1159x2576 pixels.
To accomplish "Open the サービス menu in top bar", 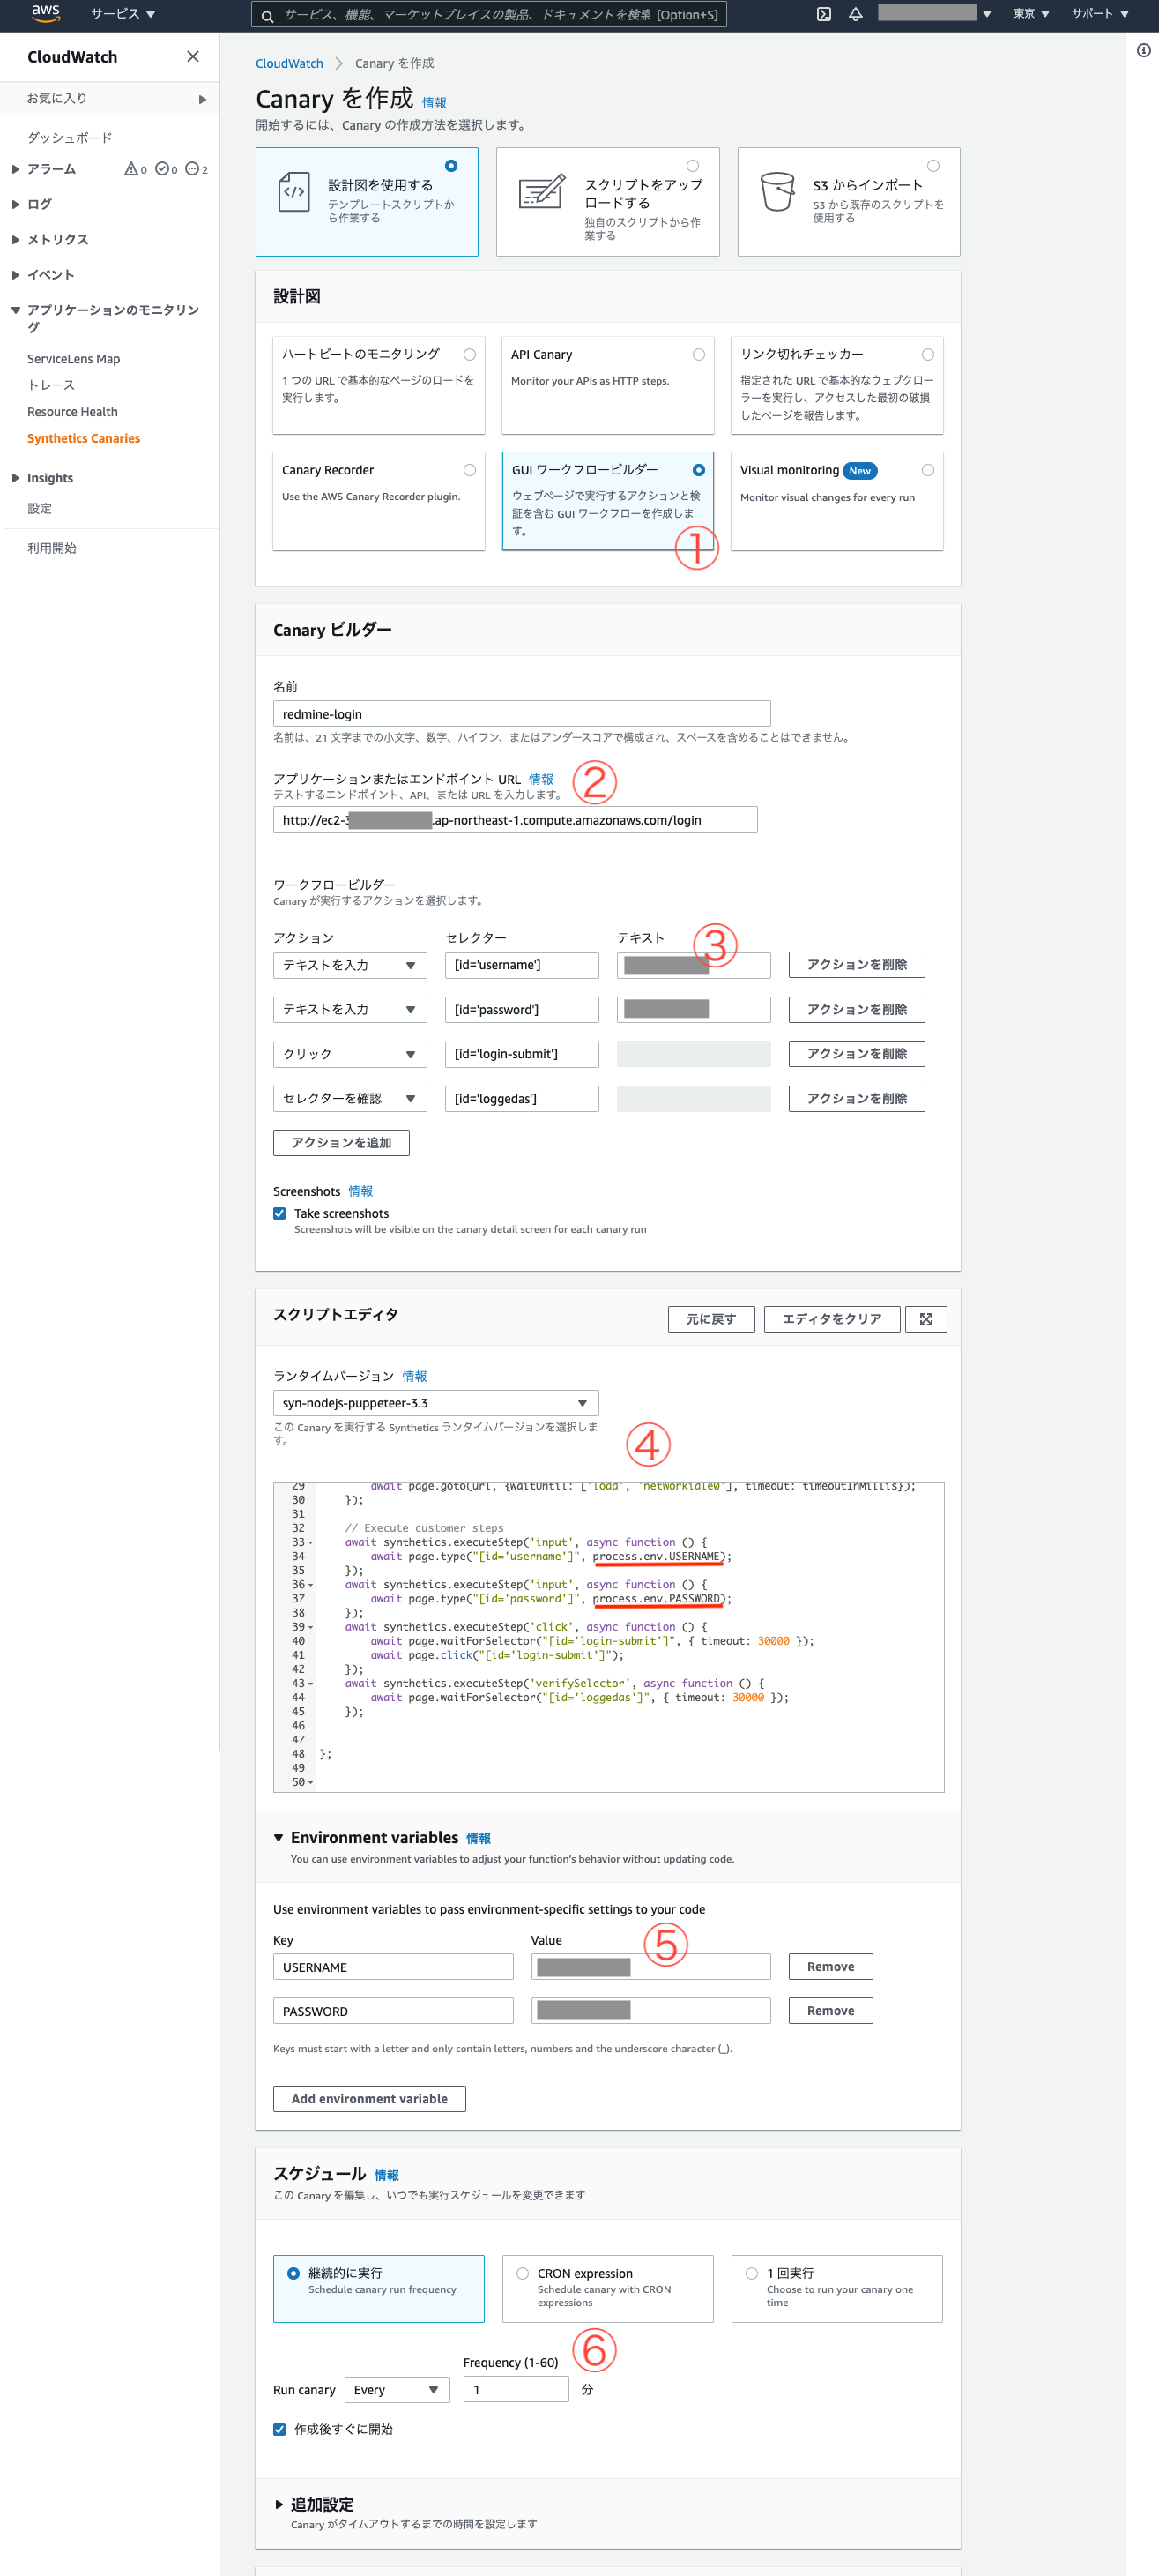I will tap(123, 14).
